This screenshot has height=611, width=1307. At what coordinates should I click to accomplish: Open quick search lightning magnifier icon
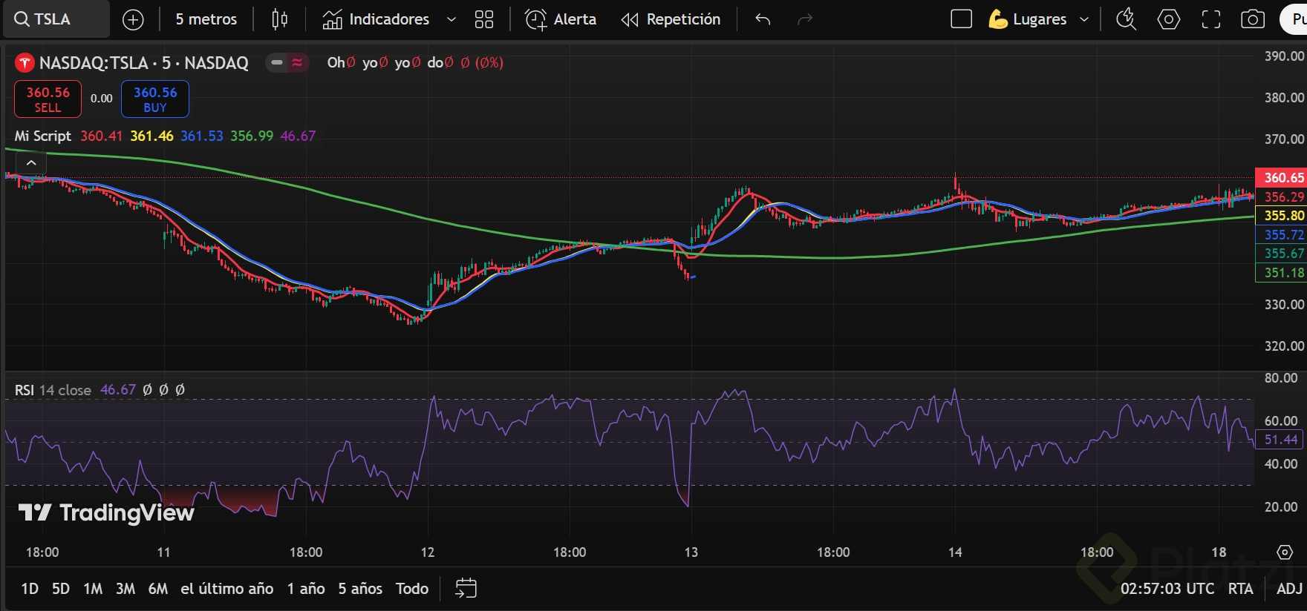(x=1127, y=19)
